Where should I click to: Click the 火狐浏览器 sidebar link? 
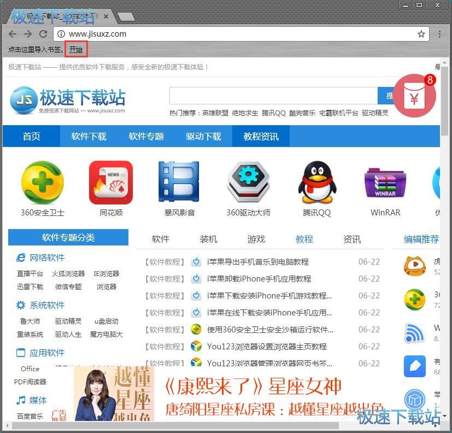tap(68, 273)
